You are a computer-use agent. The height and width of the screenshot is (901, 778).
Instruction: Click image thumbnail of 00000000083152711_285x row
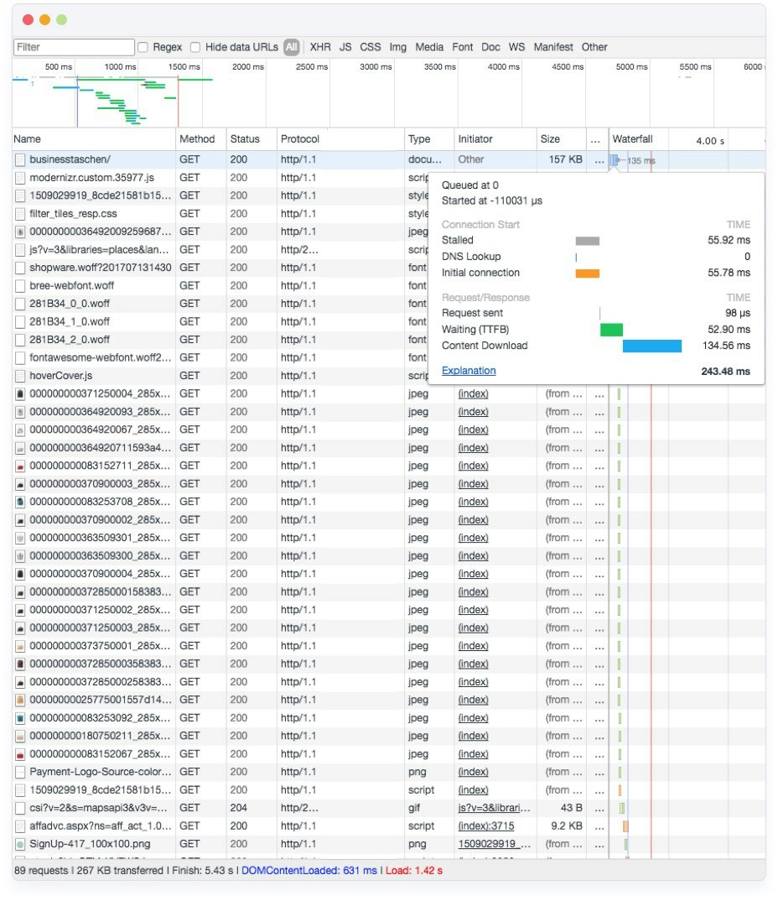point(20,466)
